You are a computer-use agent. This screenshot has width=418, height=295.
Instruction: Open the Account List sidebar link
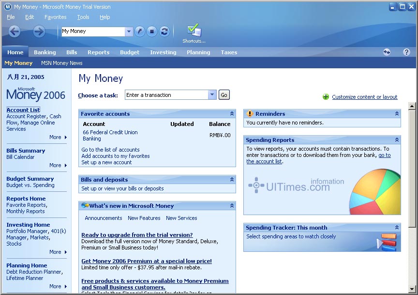pos(23,110)
